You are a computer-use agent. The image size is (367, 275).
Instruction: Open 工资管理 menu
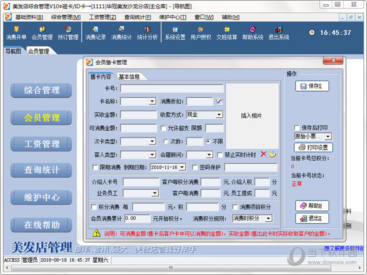click(102, 17)
